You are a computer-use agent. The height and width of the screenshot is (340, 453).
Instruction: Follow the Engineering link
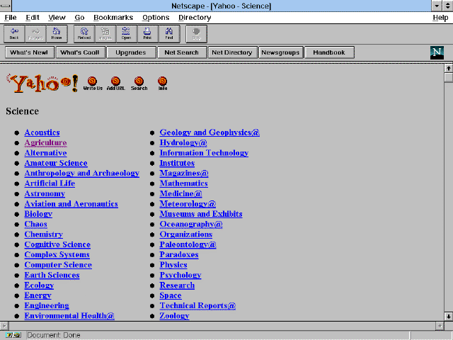[47, 305]
